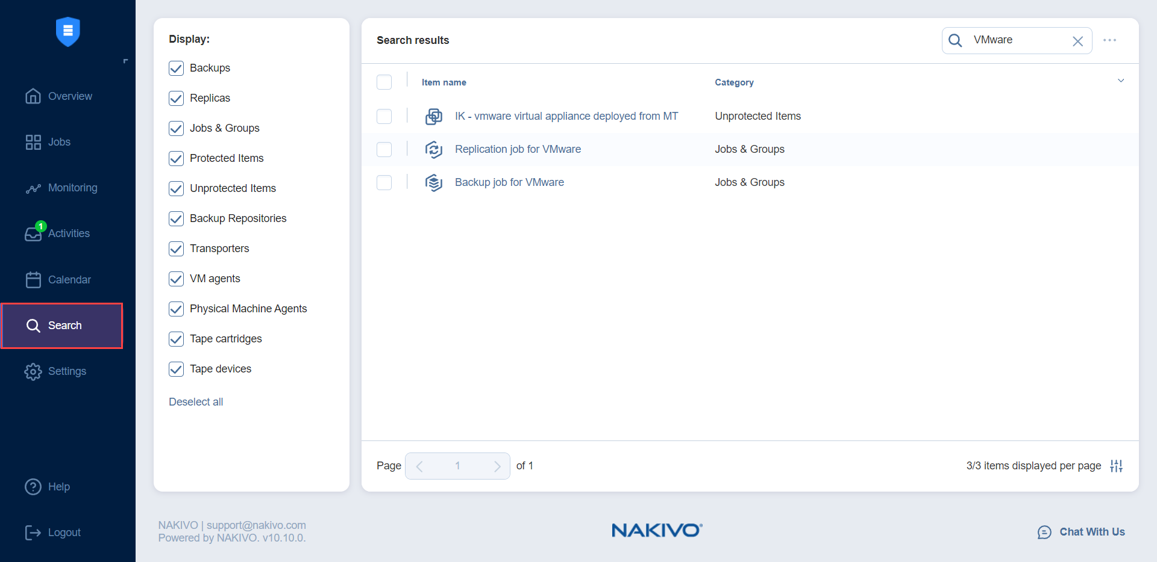Screen dimensions: 1157x562
Task: Click the Chat With Us link
Action: click(1092, 532)
